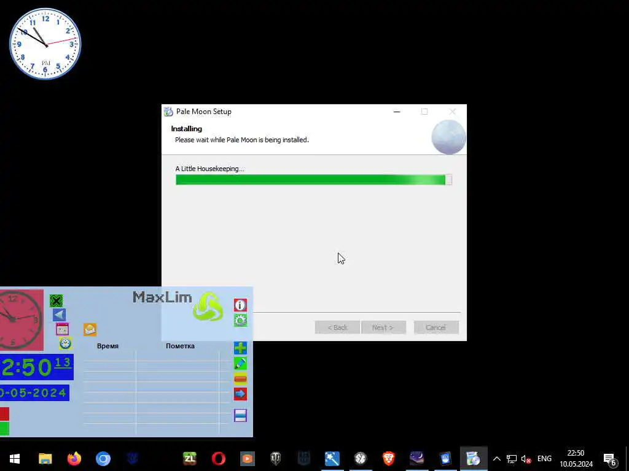Click the muted volume tray icon
Screen dimensions: 629x471
[x=526, y=459]
